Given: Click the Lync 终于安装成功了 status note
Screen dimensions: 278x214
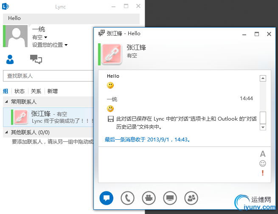Looking at the screenshot, I should coord(62,121).
